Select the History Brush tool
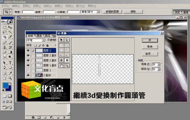This screenshot has width=190, height=120. click(x=10, y=48)
